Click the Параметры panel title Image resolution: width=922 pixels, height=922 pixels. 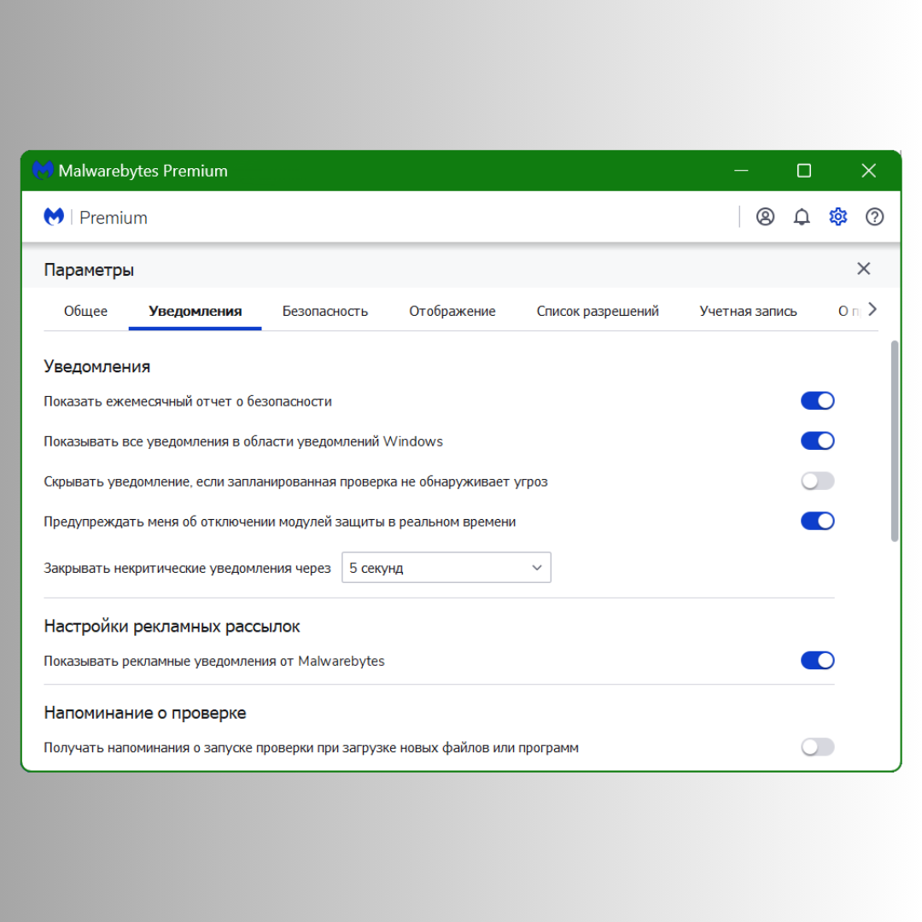[89, 270]
